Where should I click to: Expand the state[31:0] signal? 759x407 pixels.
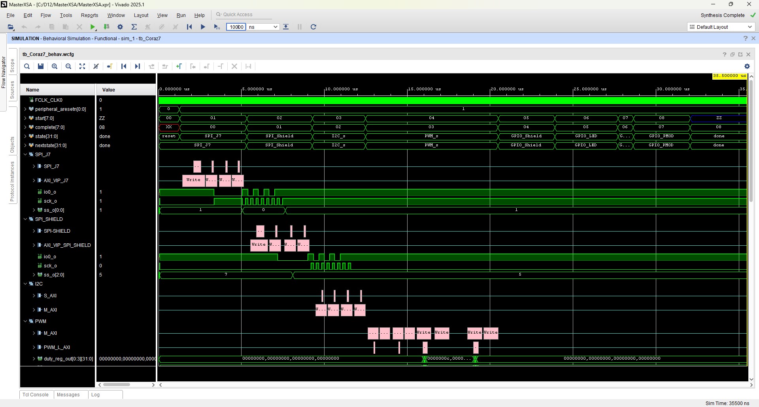[x=25, y=136]
